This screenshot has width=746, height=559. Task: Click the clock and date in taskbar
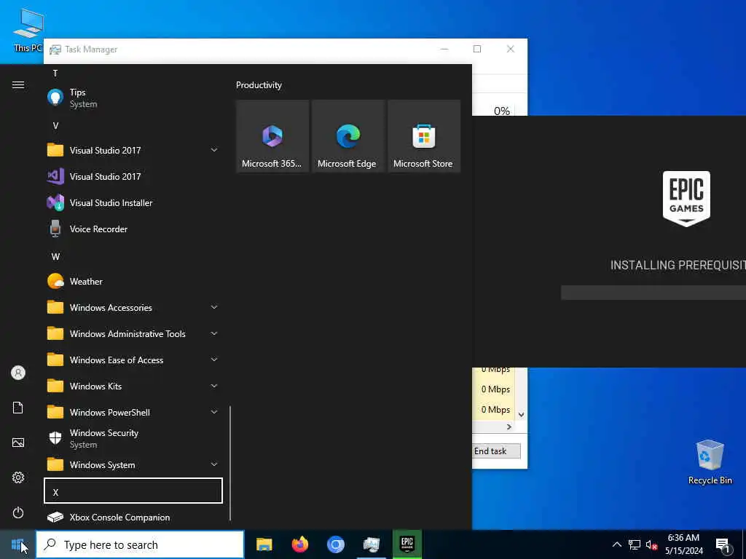click(x=683, y=544)
